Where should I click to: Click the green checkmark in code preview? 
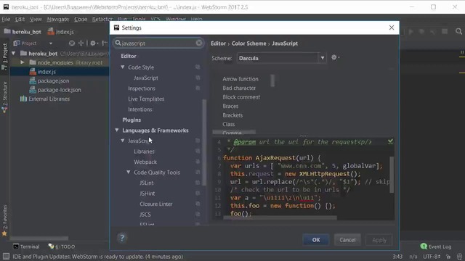click(x=390, y=142)
